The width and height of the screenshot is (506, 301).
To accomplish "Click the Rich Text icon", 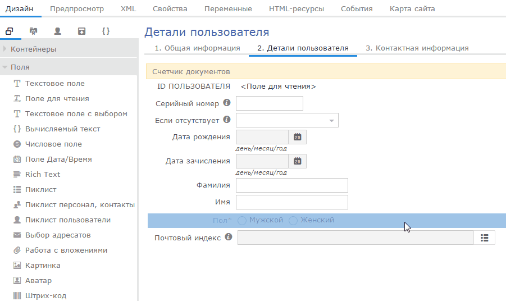I will tap(17, 175).
